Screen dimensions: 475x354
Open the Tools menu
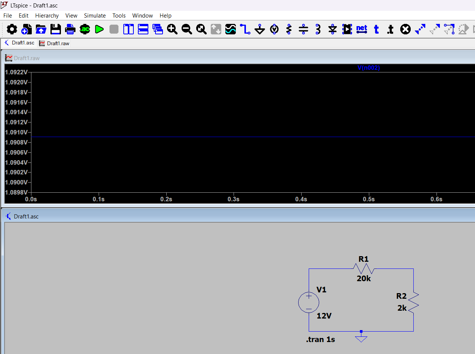(x=119, y=15)
